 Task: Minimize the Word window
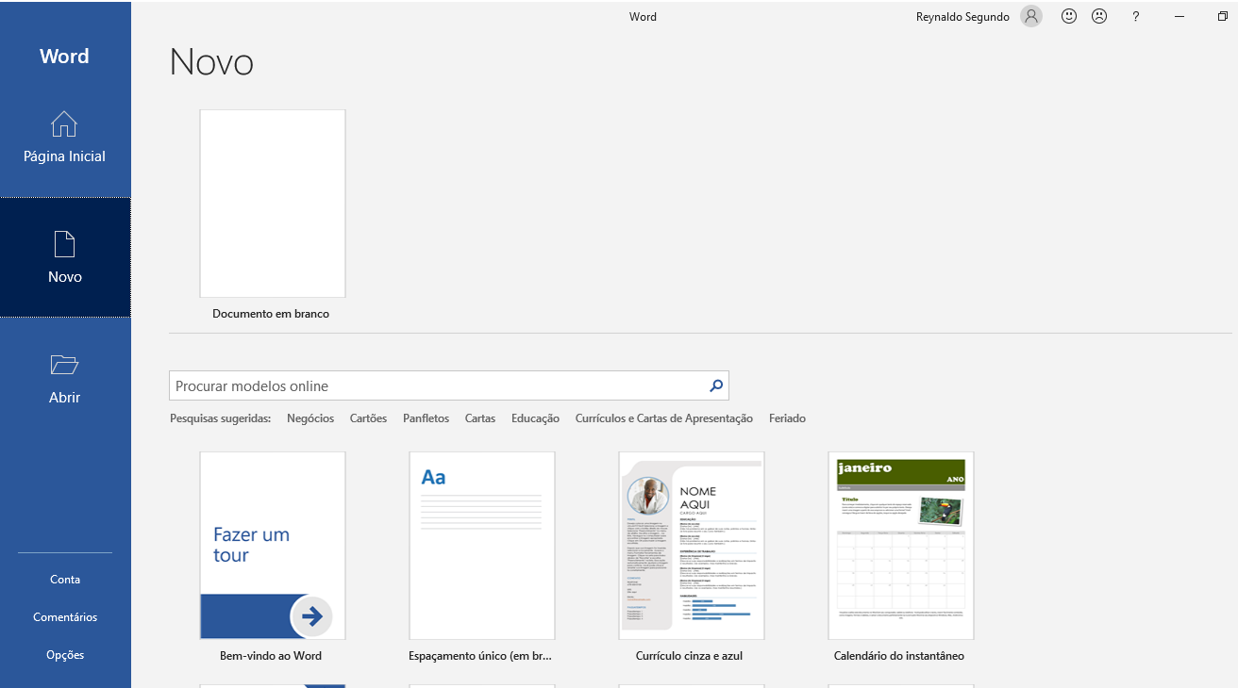[x=1179, y=16]
